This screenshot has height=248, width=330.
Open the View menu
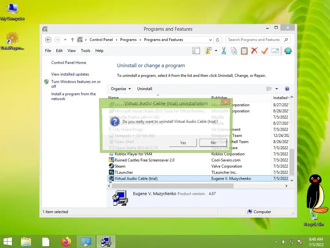click(x=72, y=51)
